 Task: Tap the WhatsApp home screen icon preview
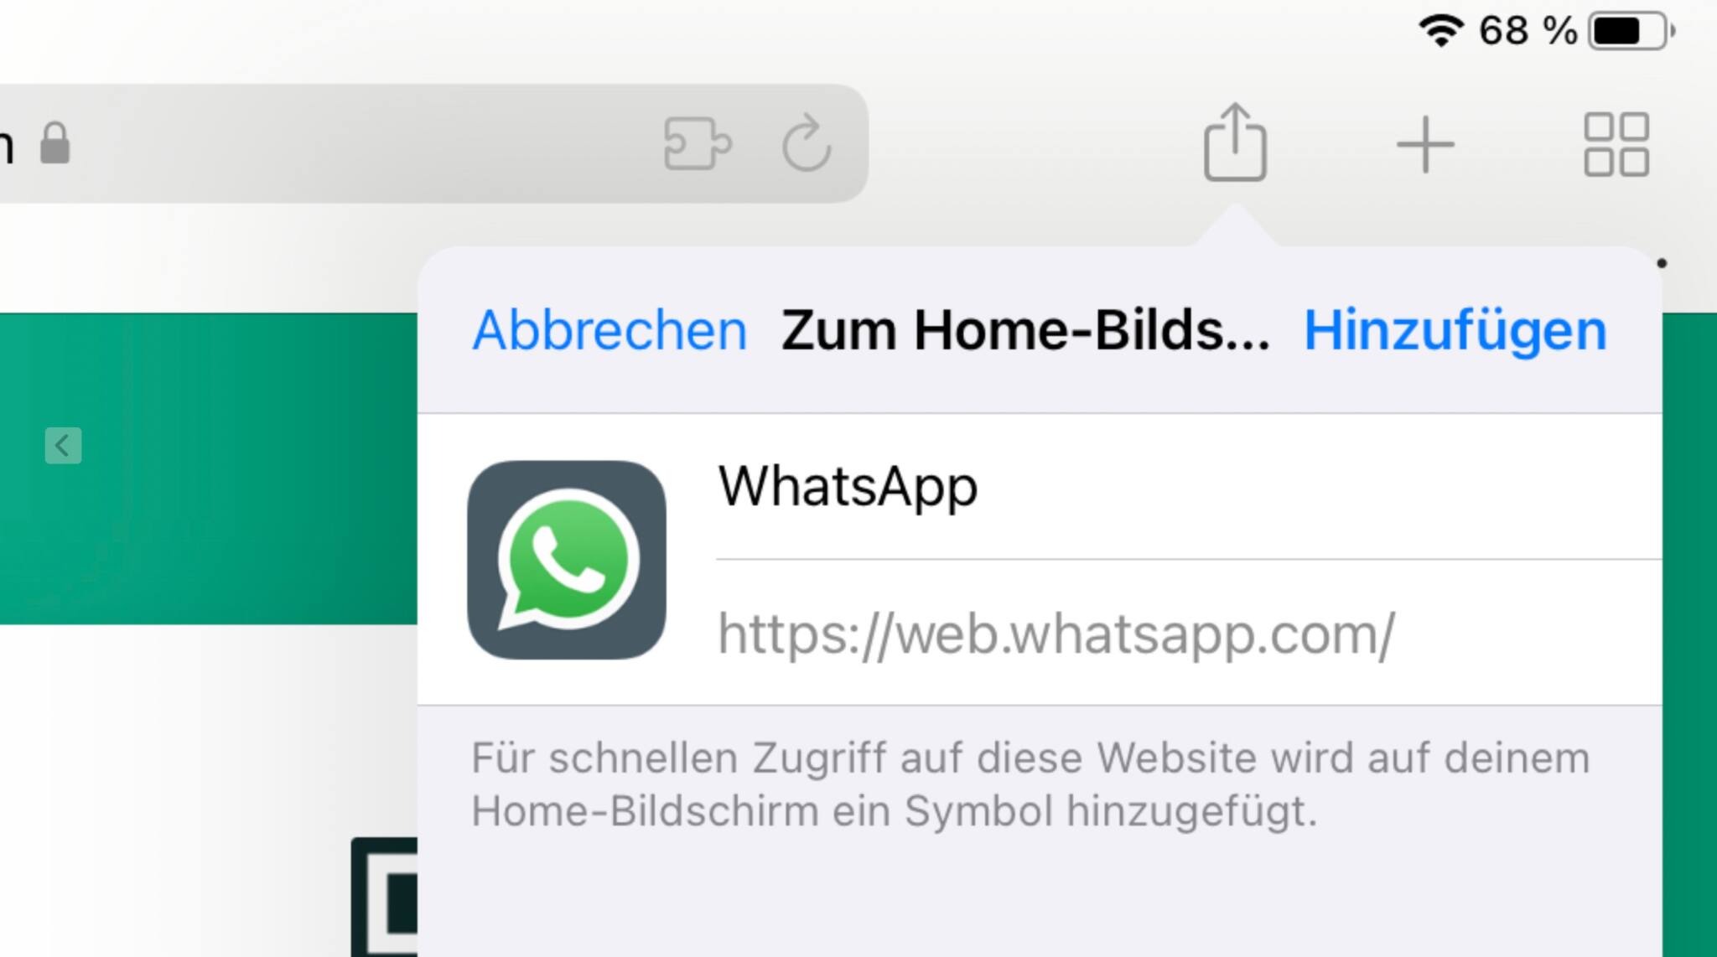pyautogui.click(x=567, y=560)
